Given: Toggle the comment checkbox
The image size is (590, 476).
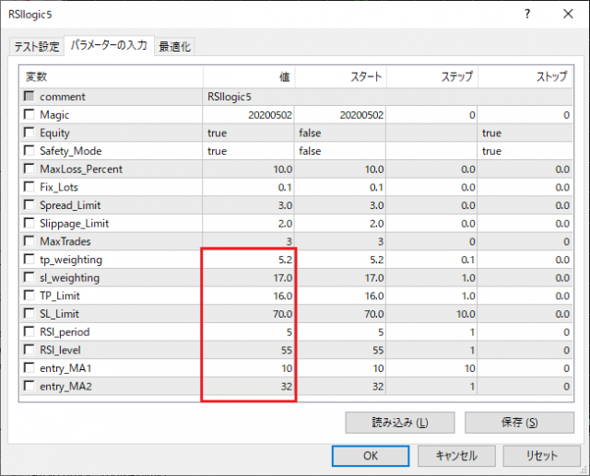Looking at the screenshot, I should click(x=29, y=96).
